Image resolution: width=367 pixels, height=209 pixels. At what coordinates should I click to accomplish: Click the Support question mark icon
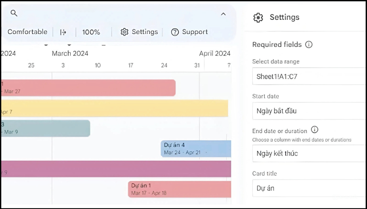coord(175,32)
